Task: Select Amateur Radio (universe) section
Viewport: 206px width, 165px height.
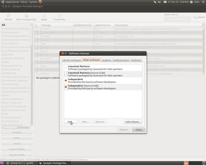Action: (x=15, y=29)
